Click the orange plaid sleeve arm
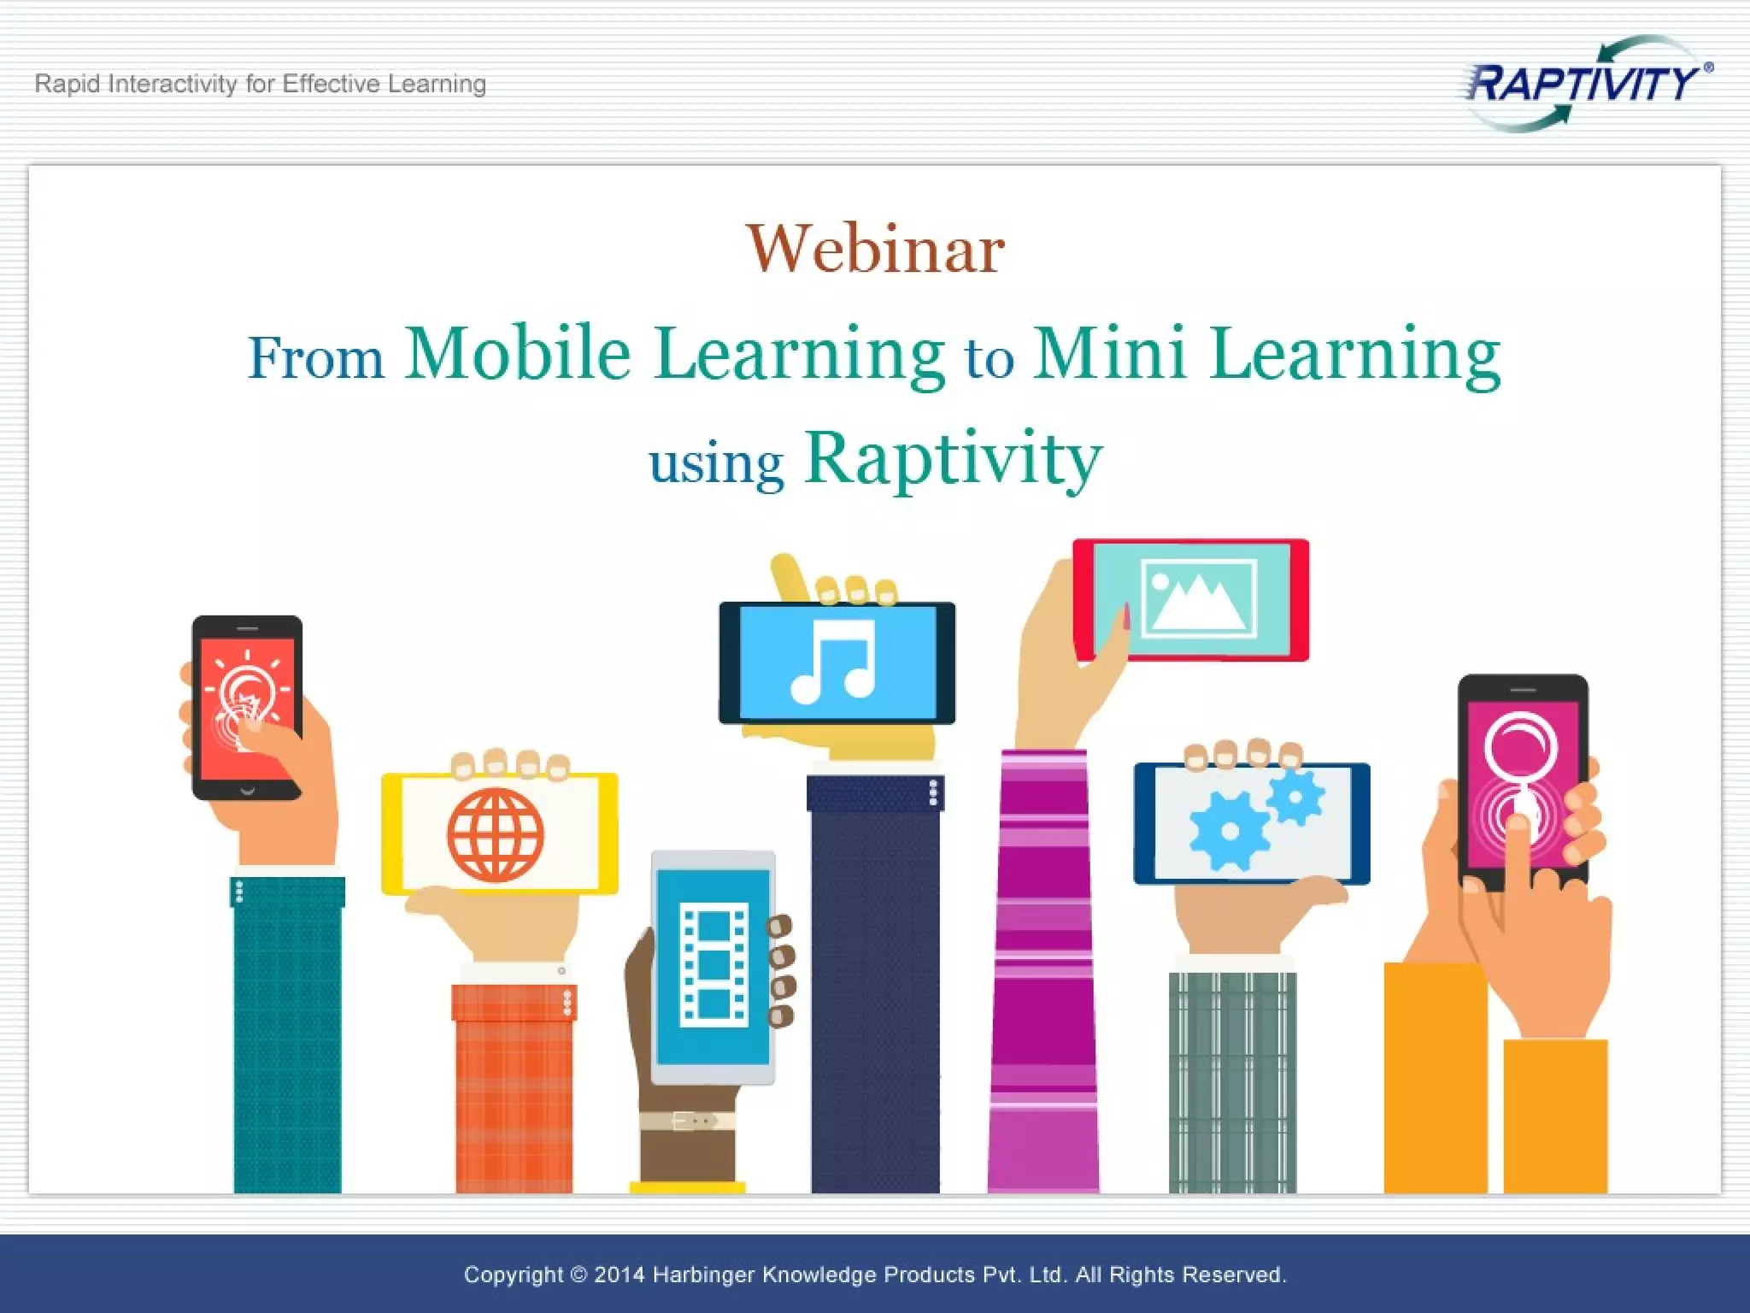 tap(514, 1090)
